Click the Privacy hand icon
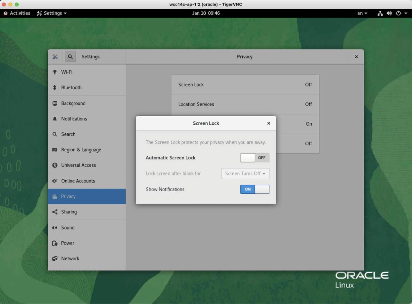This screenshot has height=304, width=412. pos(55,196)
